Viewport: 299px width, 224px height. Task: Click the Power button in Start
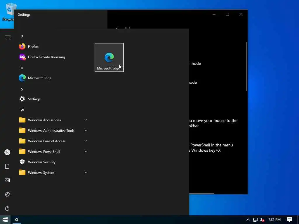click(x=7, y=208)
